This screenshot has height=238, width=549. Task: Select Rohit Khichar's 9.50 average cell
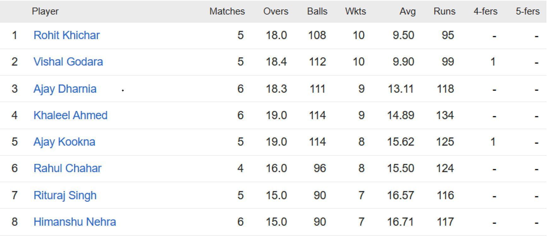403,35
